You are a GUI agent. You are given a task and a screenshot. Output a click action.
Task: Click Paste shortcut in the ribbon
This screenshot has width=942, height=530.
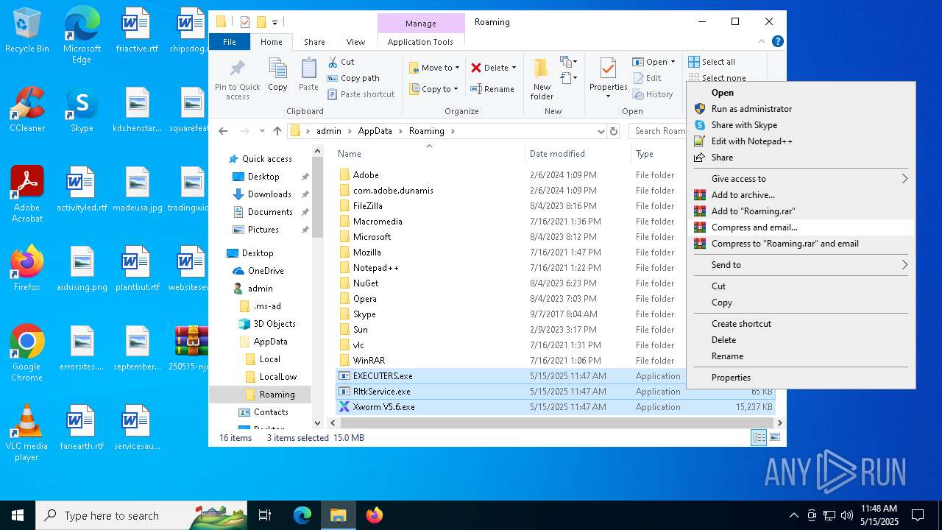(x=361, y=94)
